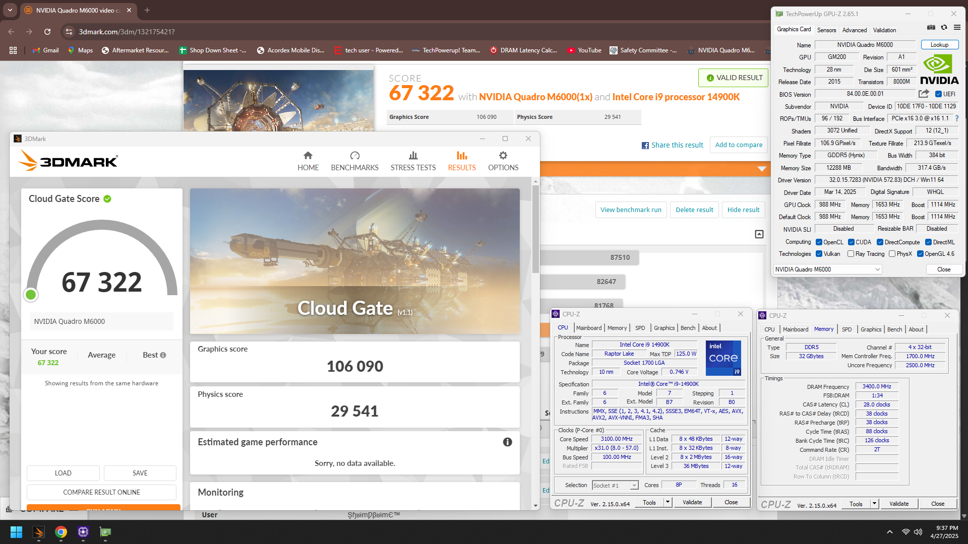Open SPD tab in right CPU-Z
The width and height of the screenshot is (968, 544).
847,329
